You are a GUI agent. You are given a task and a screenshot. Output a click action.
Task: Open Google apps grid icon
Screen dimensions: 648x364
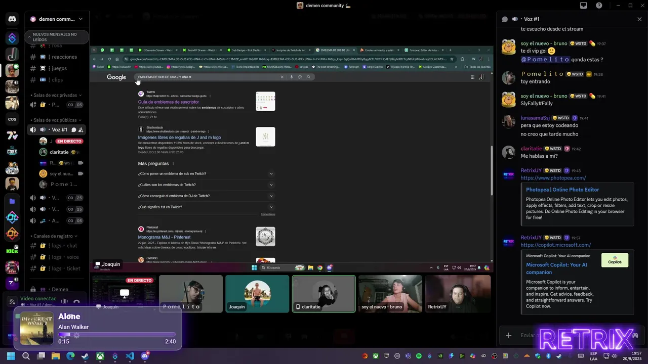tap(472, 77)
